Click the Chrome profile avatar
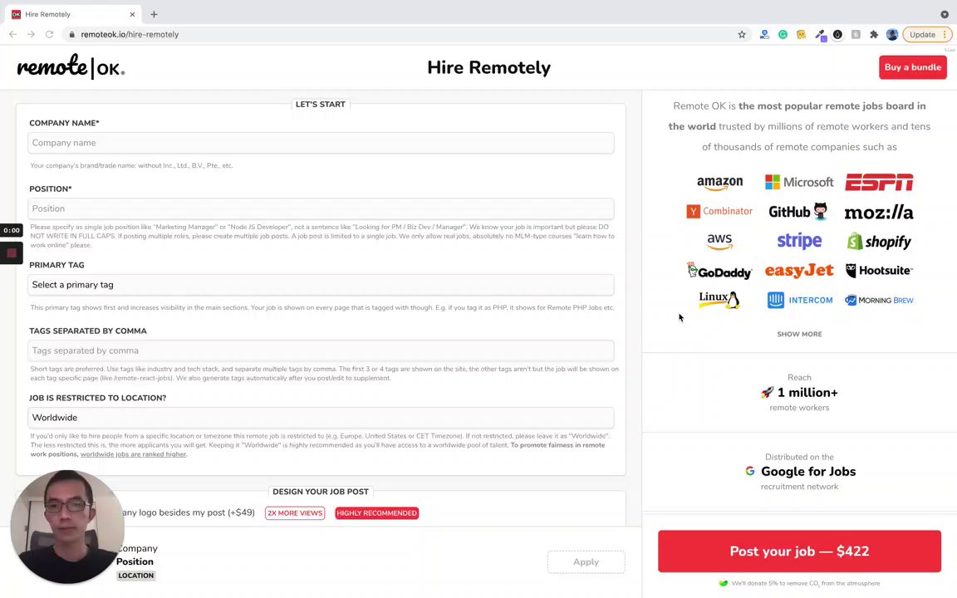The image size is (957, 598). 892,35
